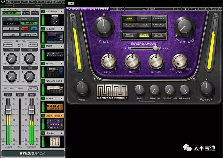
Task: Choose the SMALL reverb size
Action: pyautogui.click(x=129, y=35)
